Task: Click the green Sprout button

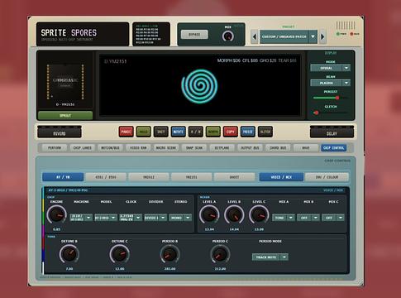Action: (65, 115)
